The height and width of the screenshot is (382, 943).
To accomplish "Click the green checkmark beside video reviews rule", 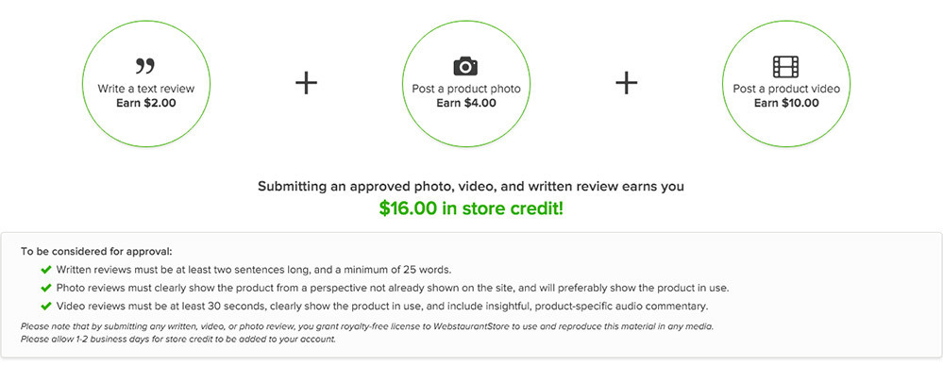I will click(46, 306).
